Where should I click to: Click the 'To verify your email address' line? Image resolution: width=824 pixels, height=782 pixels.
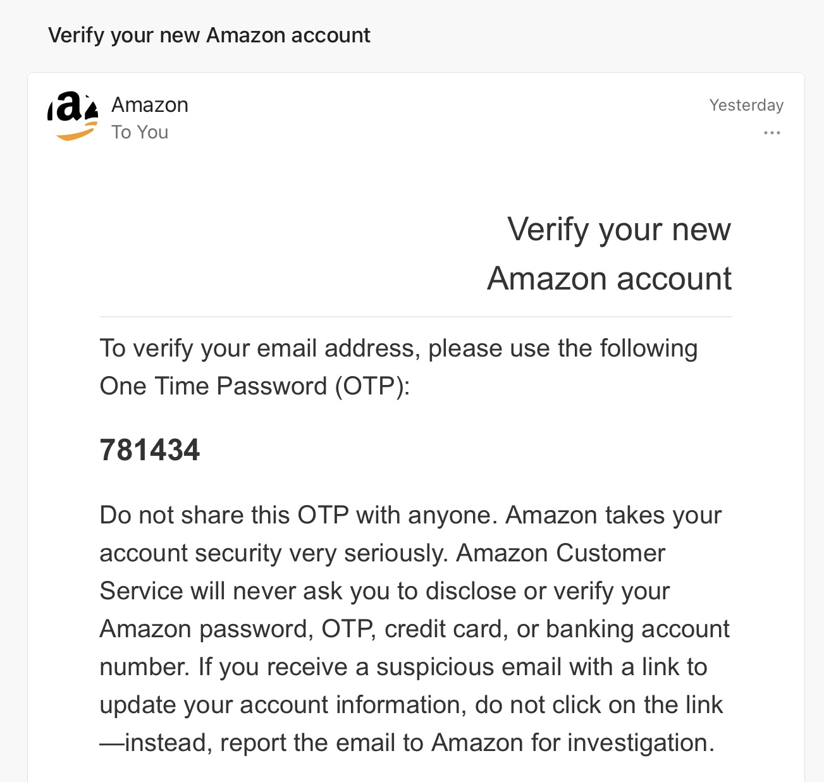398,348
